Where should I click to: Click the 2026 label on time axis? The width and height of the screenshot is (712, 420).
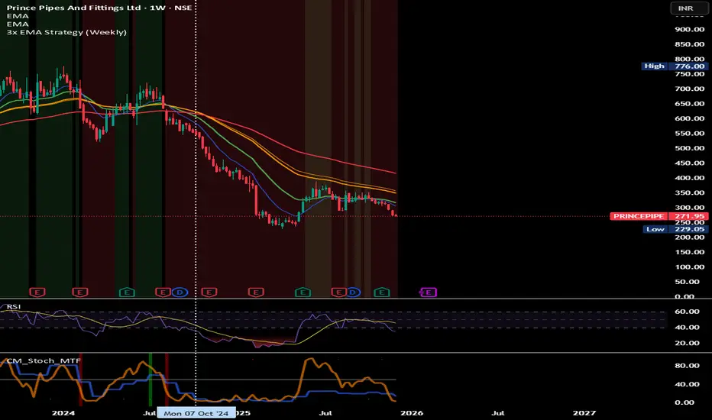click(x=409, y=412)
